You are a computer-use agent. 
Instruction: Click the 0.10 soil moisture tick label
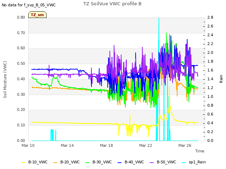click(21, 125)
